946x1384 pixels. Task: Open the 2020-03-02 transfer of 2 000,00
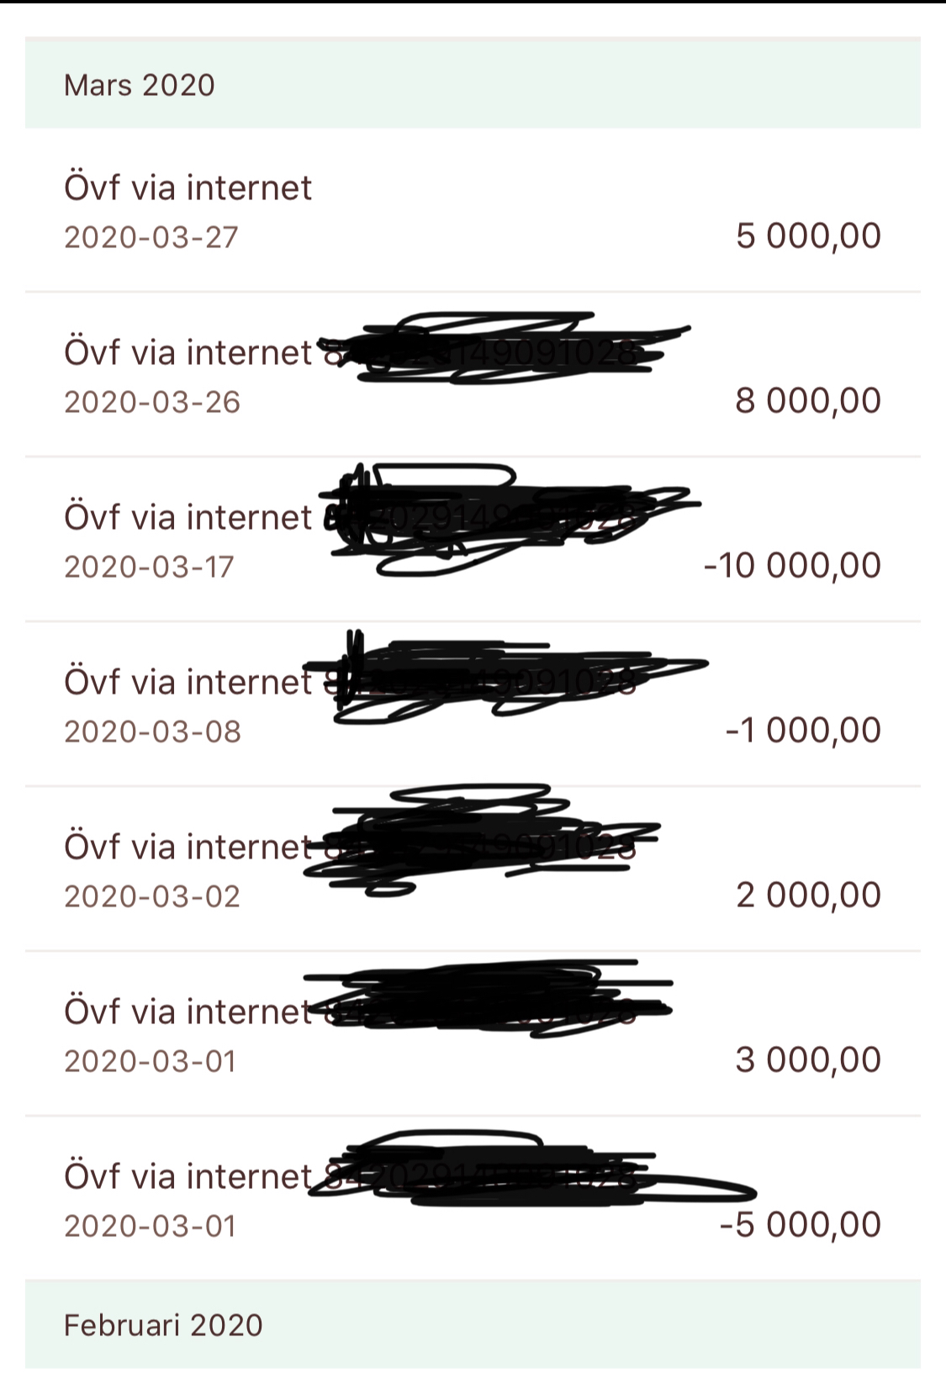coord(473,869)
